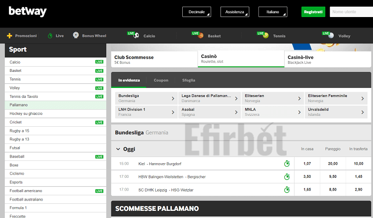Viewport: 373px width, 218px height.
Task: Select home odds 1,65 for SC DHfK Leipzig
Action: [x=307, y=190]
